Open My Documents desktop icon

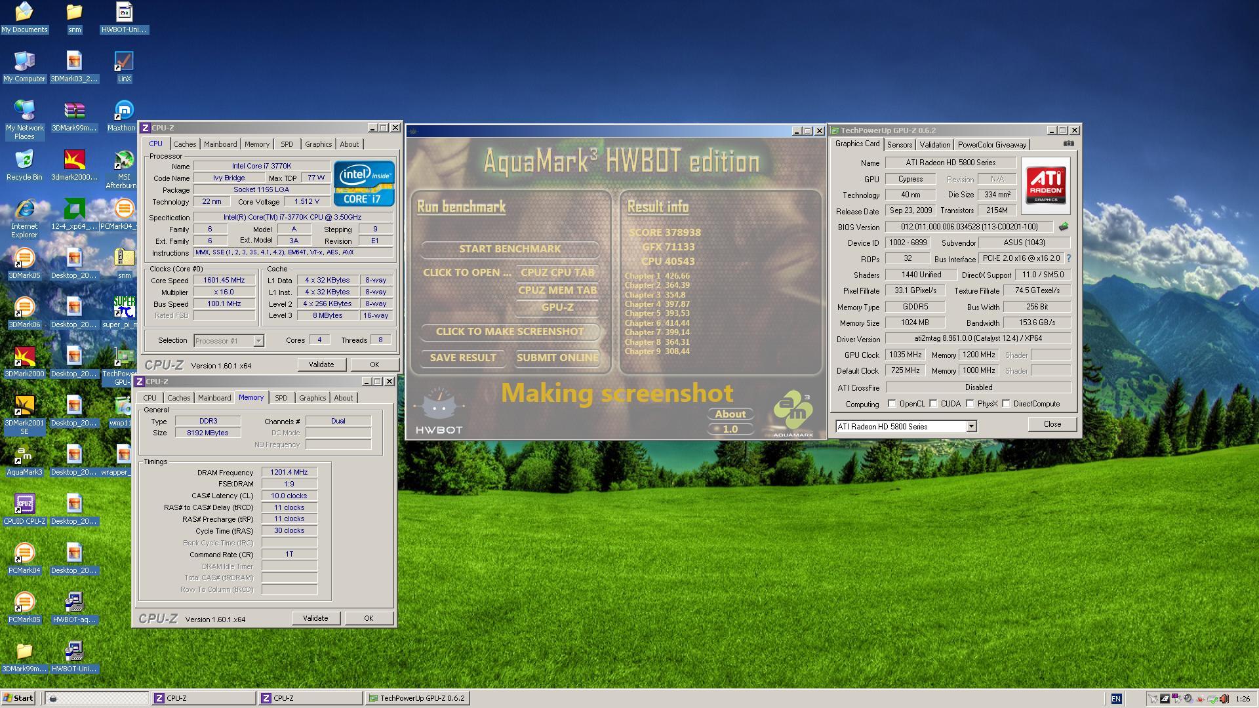(x=24, y=18)
